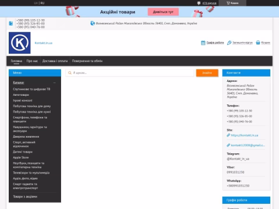Open 'Спорт, активний відпочинок' category
This screenshot has width=279, height=209.
point(24,144)
